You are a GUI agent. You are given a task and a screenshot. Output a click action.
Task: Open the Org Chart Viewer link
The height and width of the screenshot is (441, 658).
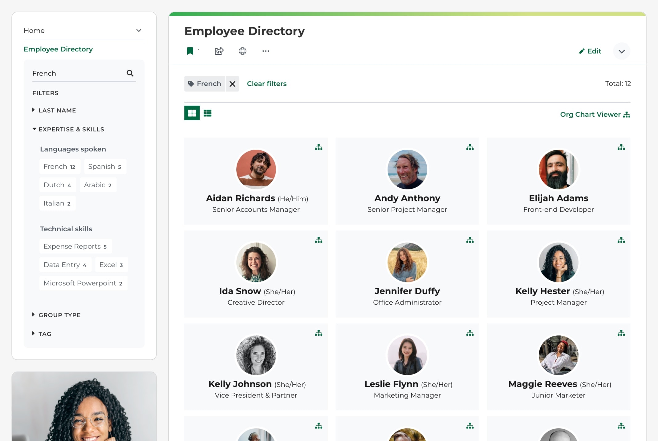595,115
